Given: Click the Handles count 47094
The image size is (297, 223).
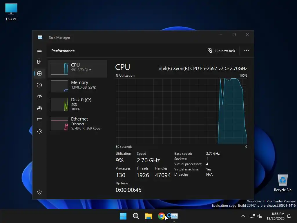Looking at the screenshot, I should click(163, 175).
